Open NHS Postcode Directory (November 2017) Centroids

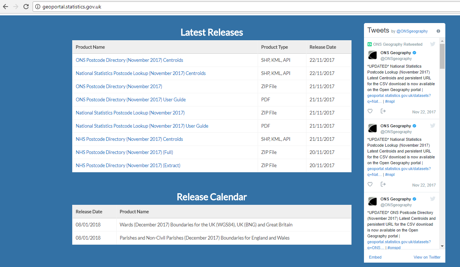pos(129,139)
